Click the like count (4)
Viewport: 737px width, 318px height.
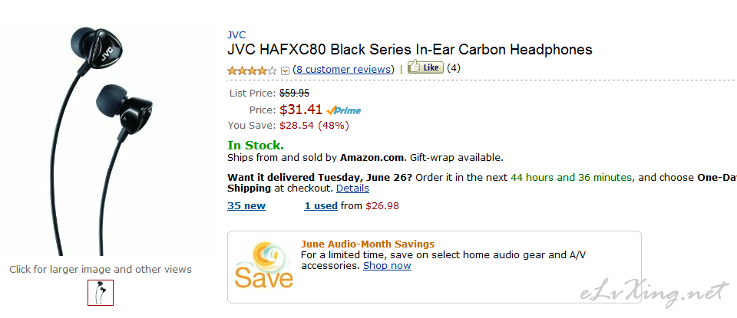[454, 67]
